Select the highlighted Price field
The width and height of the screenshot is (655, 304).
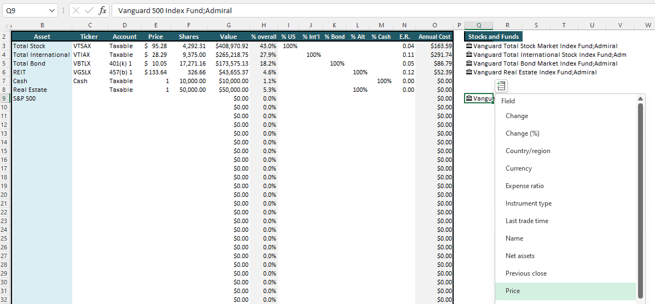click(566, 291)
